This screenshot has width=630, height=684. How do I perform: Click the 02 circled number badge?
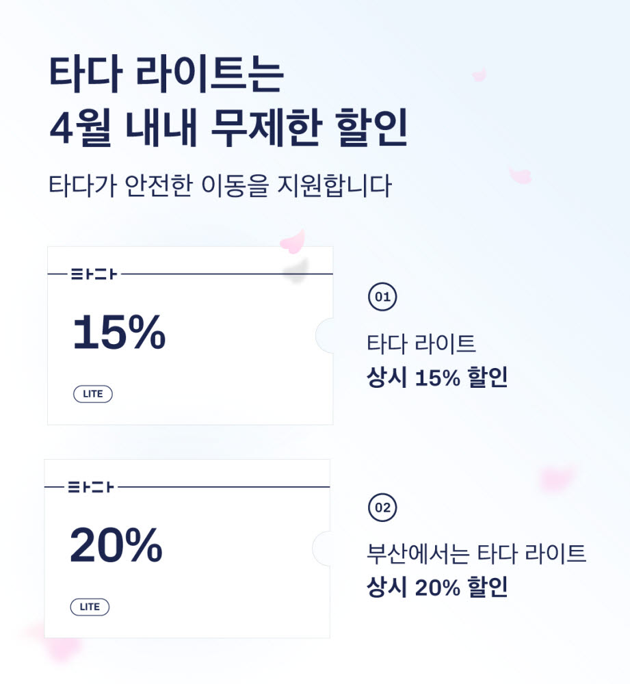click(x=382, y=508)
